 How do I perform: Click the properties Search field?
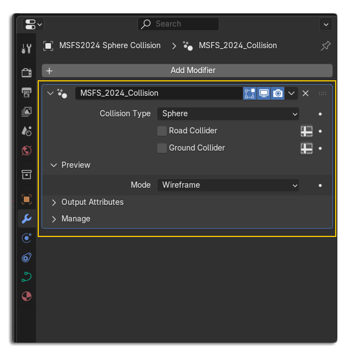(x=178, y=24)
